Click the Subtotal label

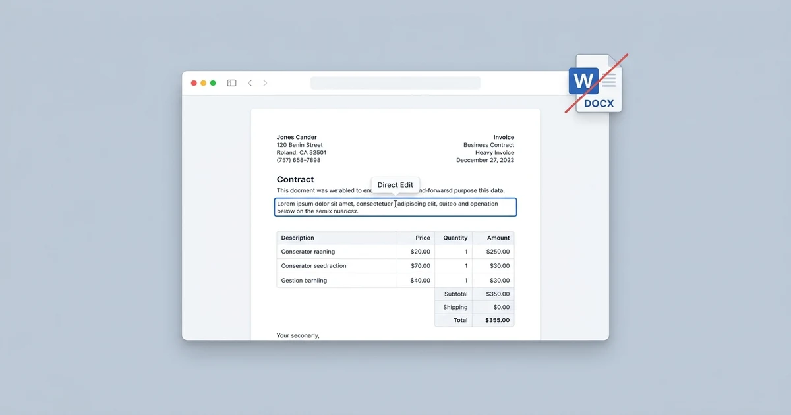coord(456,294)
